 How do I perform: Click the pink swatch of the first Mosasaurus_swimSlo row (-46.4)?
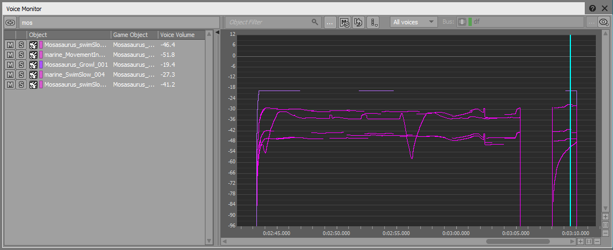click(x=41, y=45)
